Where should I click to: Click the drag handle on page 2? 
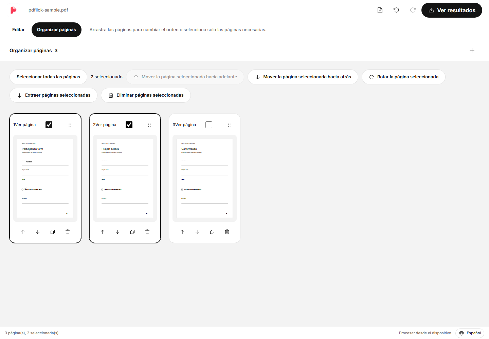(149, 125)
